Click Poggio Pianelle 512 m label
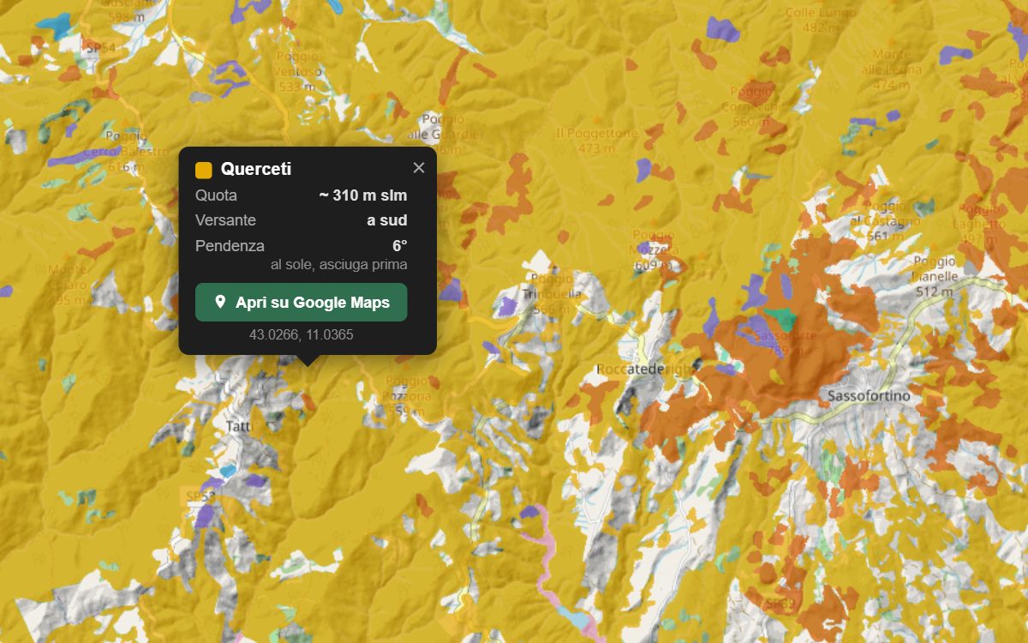This screenshot has width=1028, height=643. (934, 276)
